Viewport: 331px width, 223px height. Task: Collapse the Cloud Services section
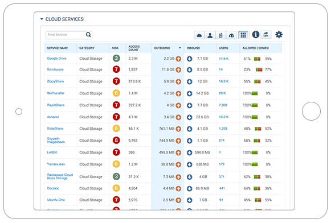(42, 19)
